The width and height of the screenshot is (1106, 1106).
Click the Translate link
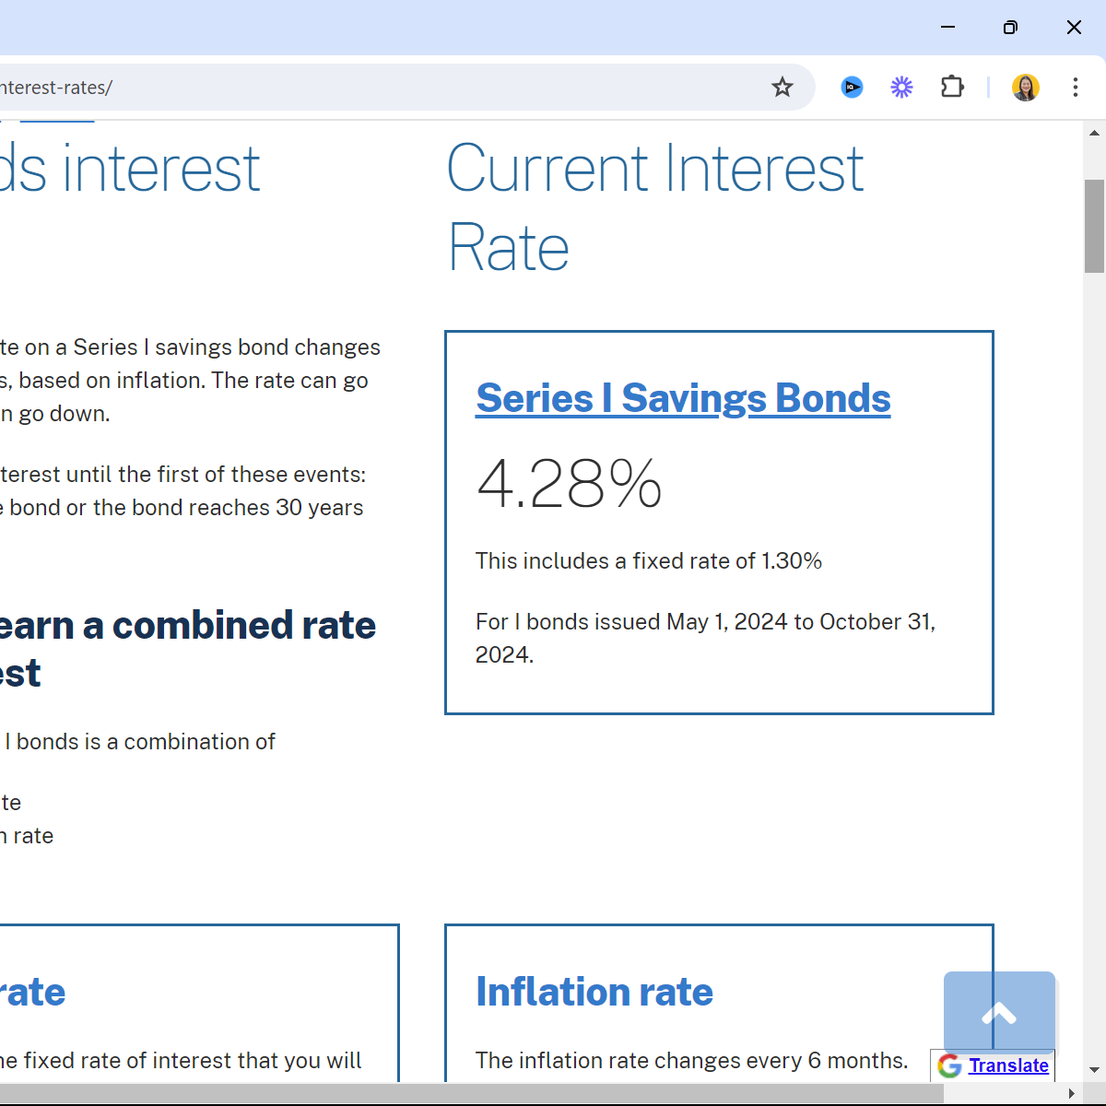[x=1008, y=1065]
